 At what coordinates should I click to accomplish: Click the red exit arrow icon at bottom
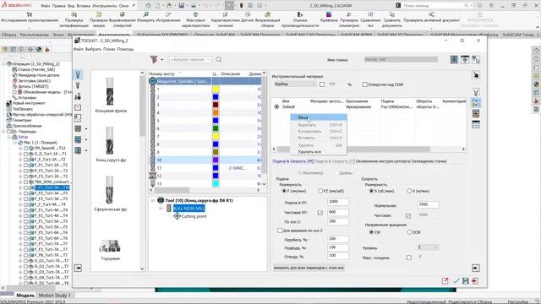475,281
